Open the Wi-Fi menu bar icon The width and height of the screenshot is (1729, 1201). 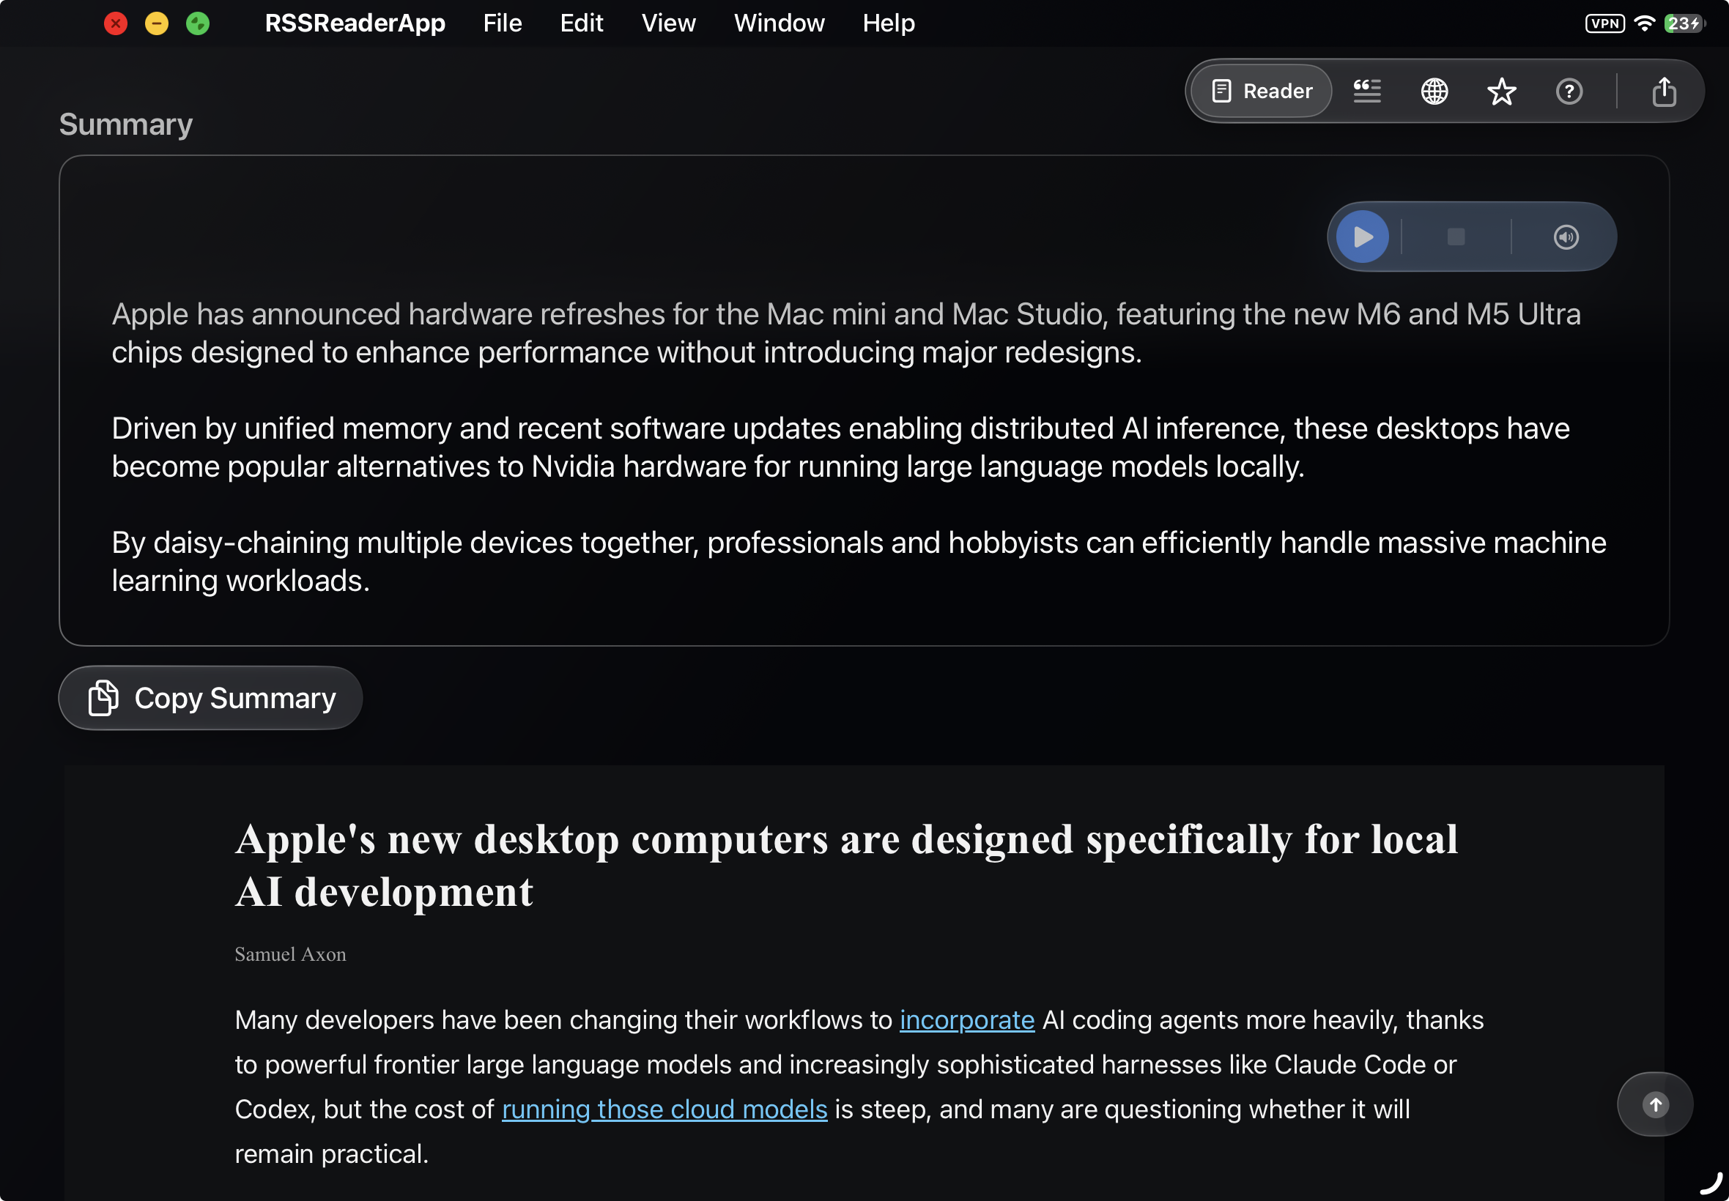[1645, 23]
